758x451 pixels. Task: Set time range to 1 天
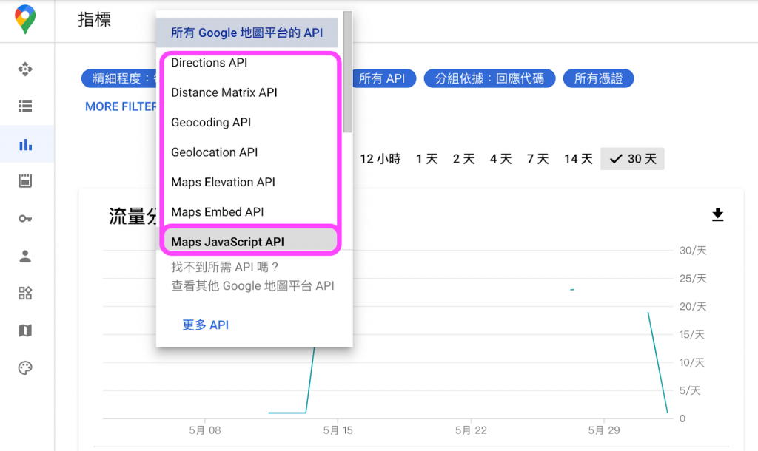point(427,159)
